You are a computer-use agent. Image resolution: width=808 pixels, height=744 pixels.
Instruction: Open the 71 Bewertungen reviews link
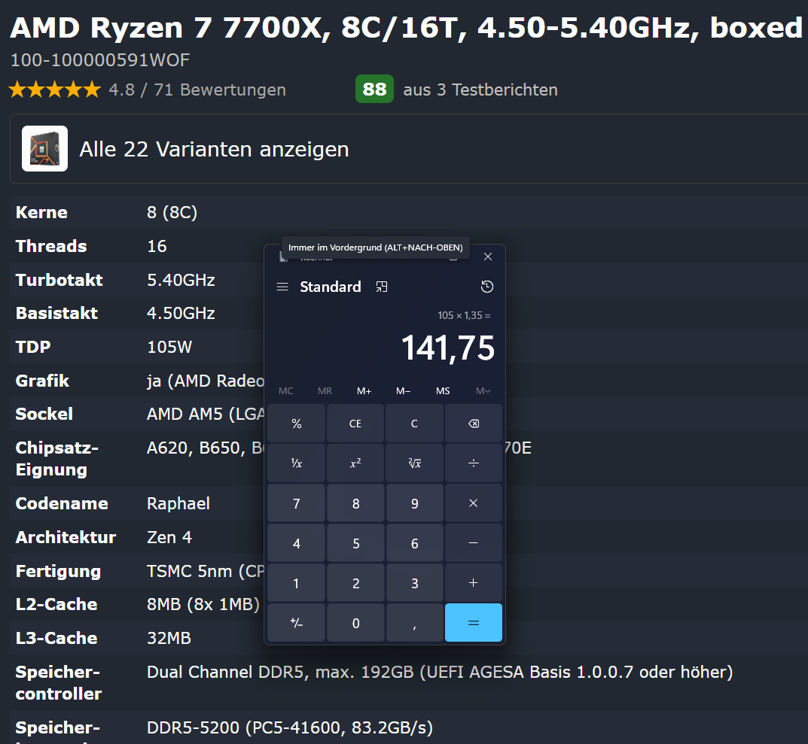pyautogui.click(x=220, y=90)
